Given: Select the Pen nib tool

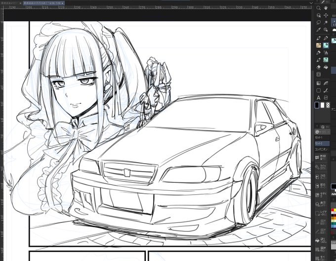Looking at the screenshot, I should click(318, 38).
